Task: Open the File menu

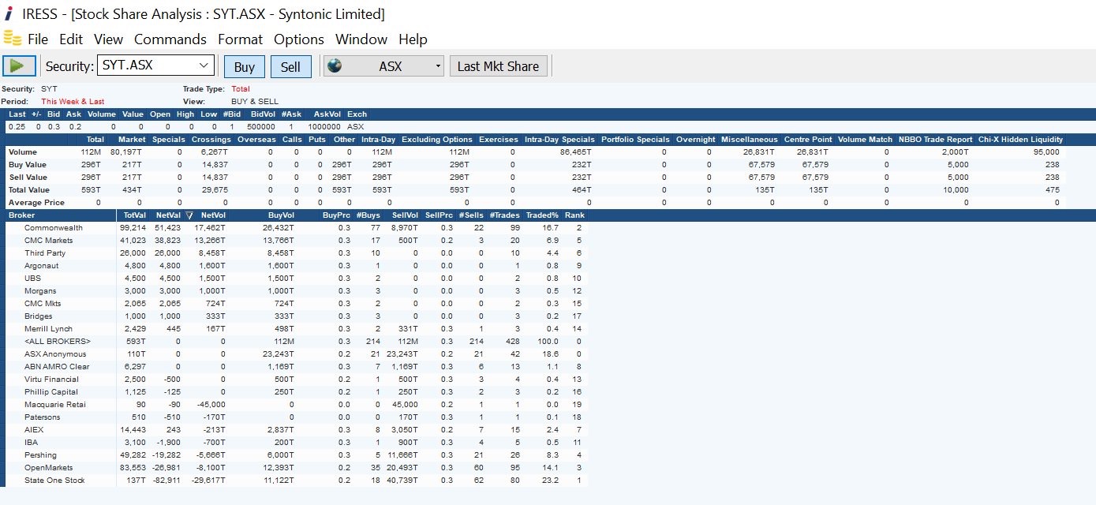Action: point(38,39)
